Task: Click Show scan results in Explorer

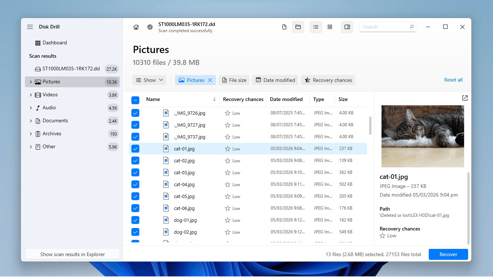Action: tap(73, 254)
